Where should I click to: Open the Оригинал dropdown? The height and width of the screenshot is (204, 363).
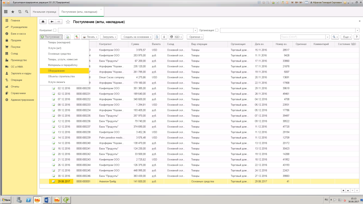pyautogui.click(x=195, y=37)
